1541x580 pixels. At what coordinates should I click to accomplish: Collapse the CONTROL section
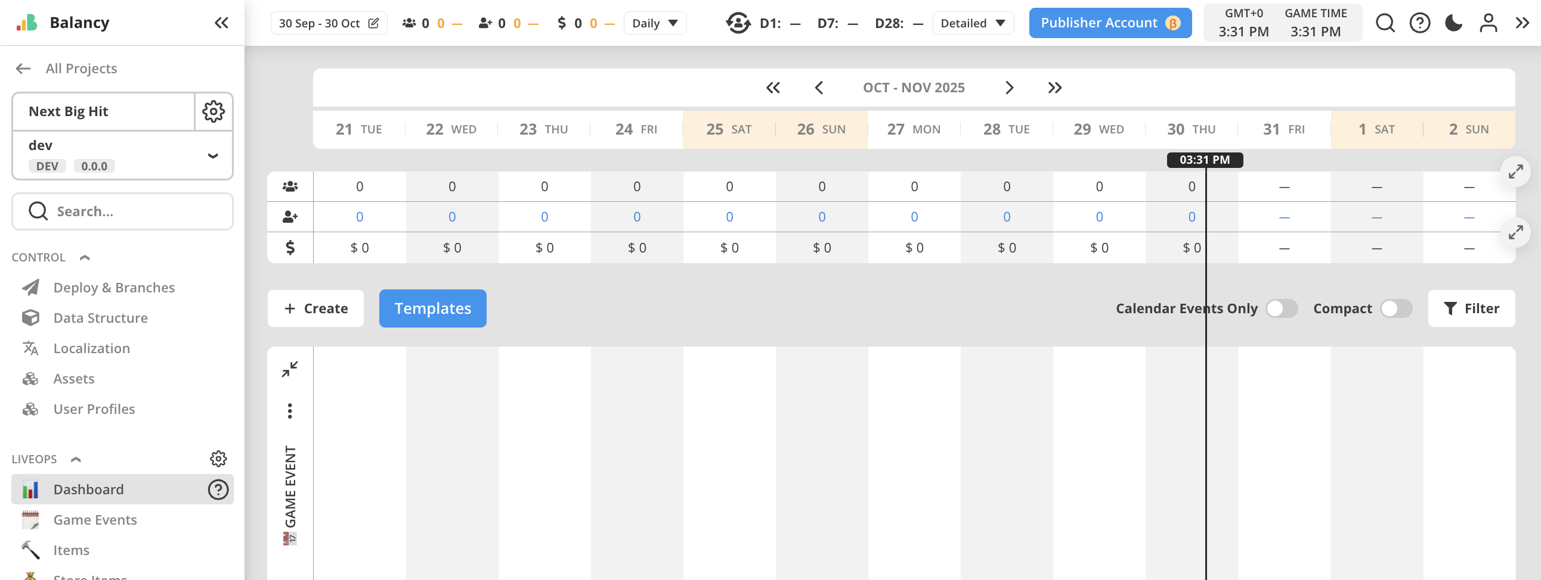click(x=85, y=257)
